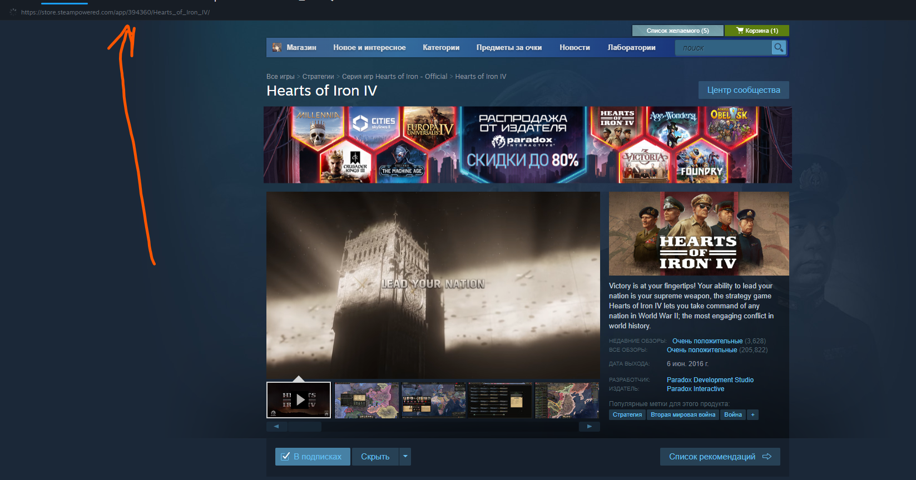This screenshot has height=480, width=916.
Task: Open Новое и интересное menu
Action: tap(369, 48)
